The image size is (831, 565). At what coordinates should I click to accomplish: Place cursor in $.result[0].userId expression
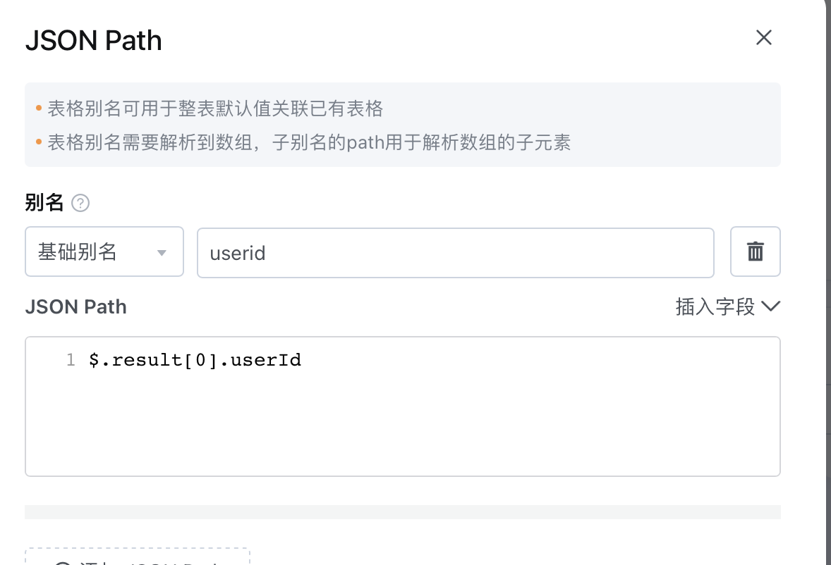195,360
